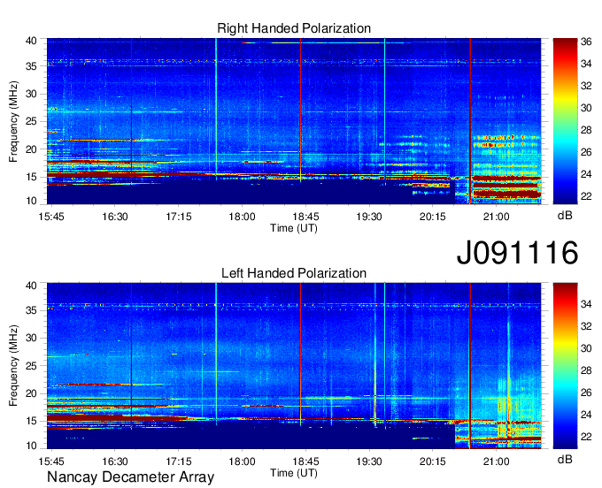
Task: Click the J091116 label
Action: click(517, 252)
